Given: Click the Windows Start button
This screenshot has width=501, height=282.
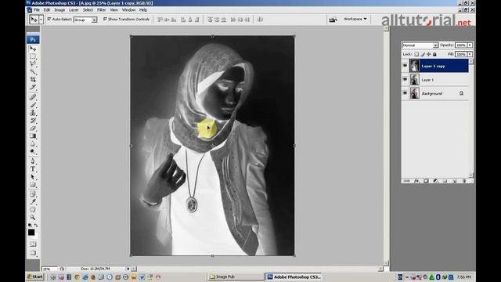Looking at the screenshot, I should 34,277.
